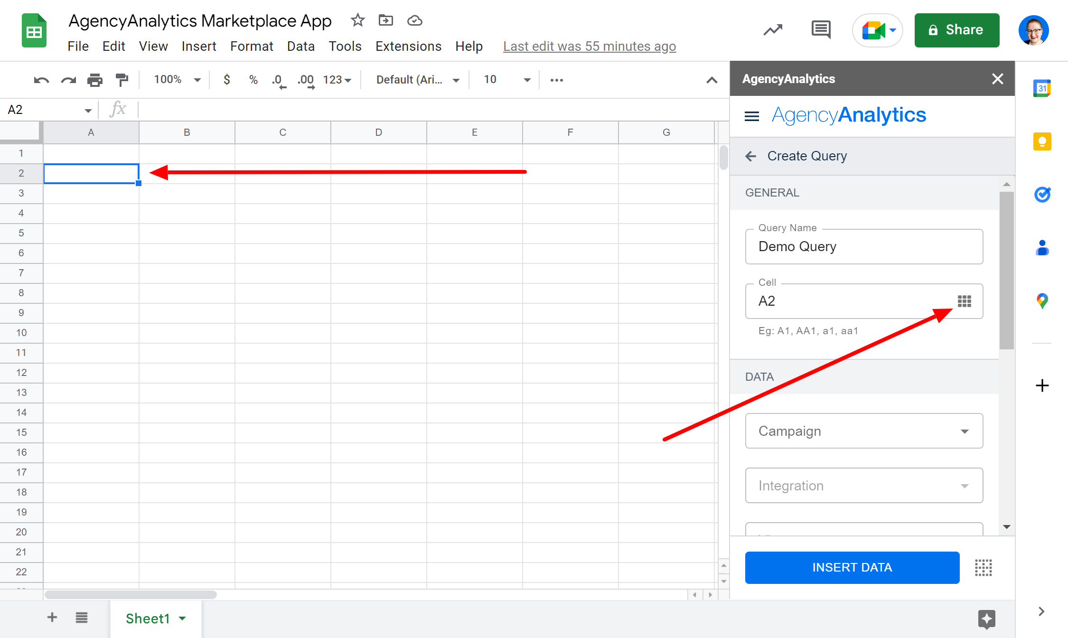Image resolution: width=1068 pixels, height=638 pixels.
Task: Star this spreadsheet
Action: tap(357, 20)
